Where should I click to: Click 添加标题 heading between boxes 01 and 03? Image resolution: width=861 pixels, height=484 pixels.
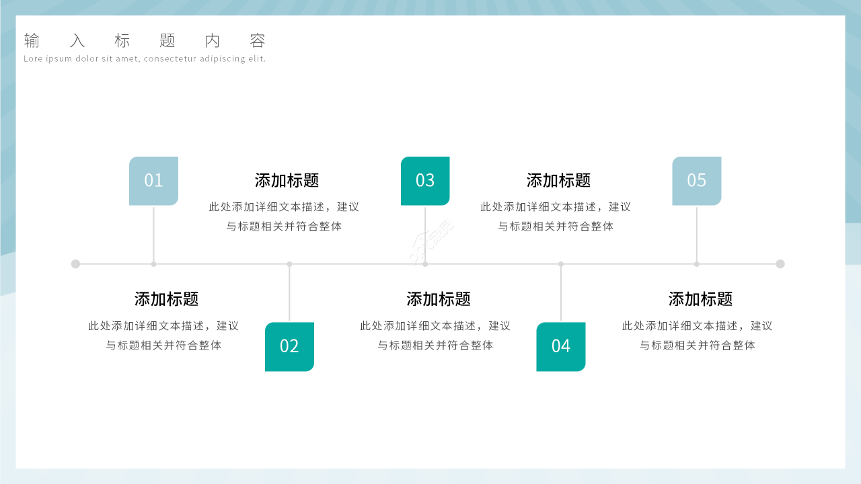[x=287, y=180]
